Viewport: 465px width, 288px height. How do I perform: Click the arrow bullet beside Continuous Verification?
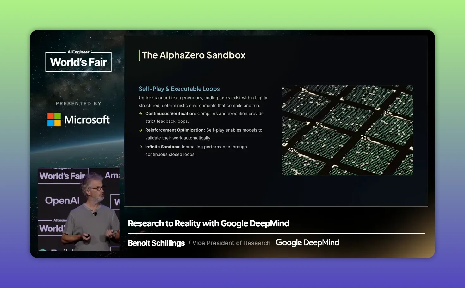141,114
